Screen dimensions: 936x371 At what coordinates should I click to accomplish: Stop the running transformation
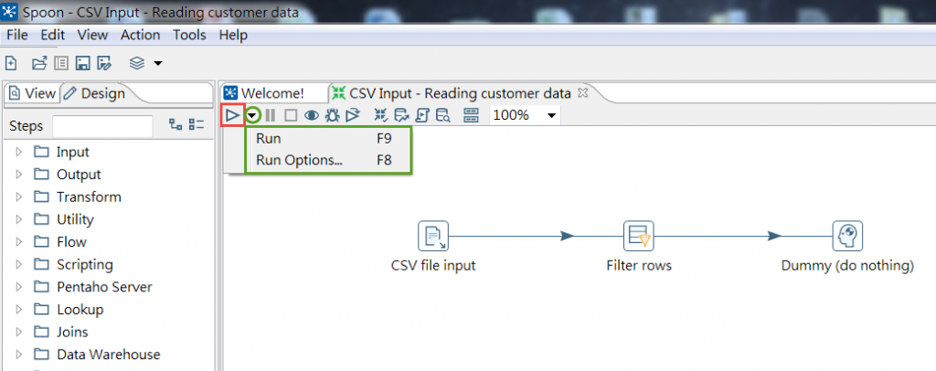click(x=290, y=115)
